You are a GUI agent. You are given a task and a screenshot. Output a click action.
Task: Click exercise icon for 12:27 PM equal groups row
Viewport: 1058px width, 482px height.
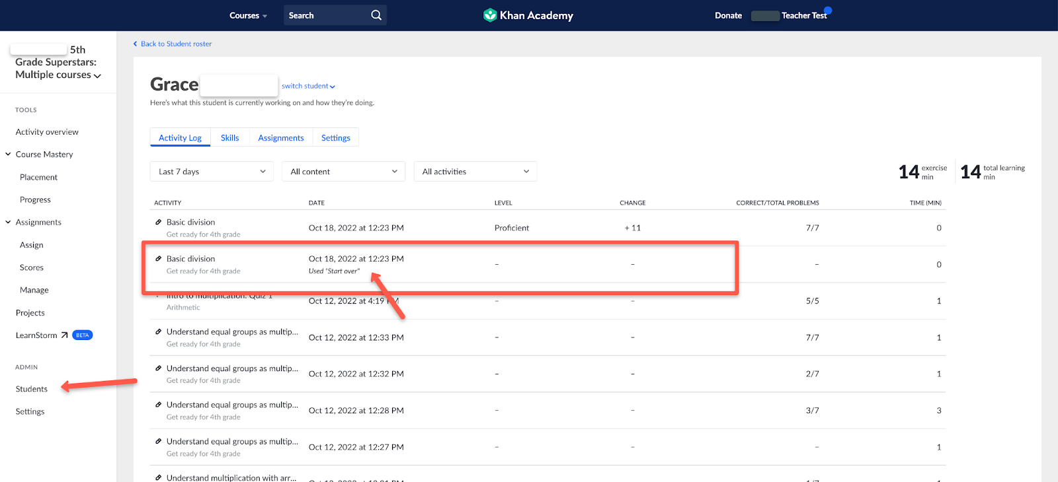[x=158, y=442]
